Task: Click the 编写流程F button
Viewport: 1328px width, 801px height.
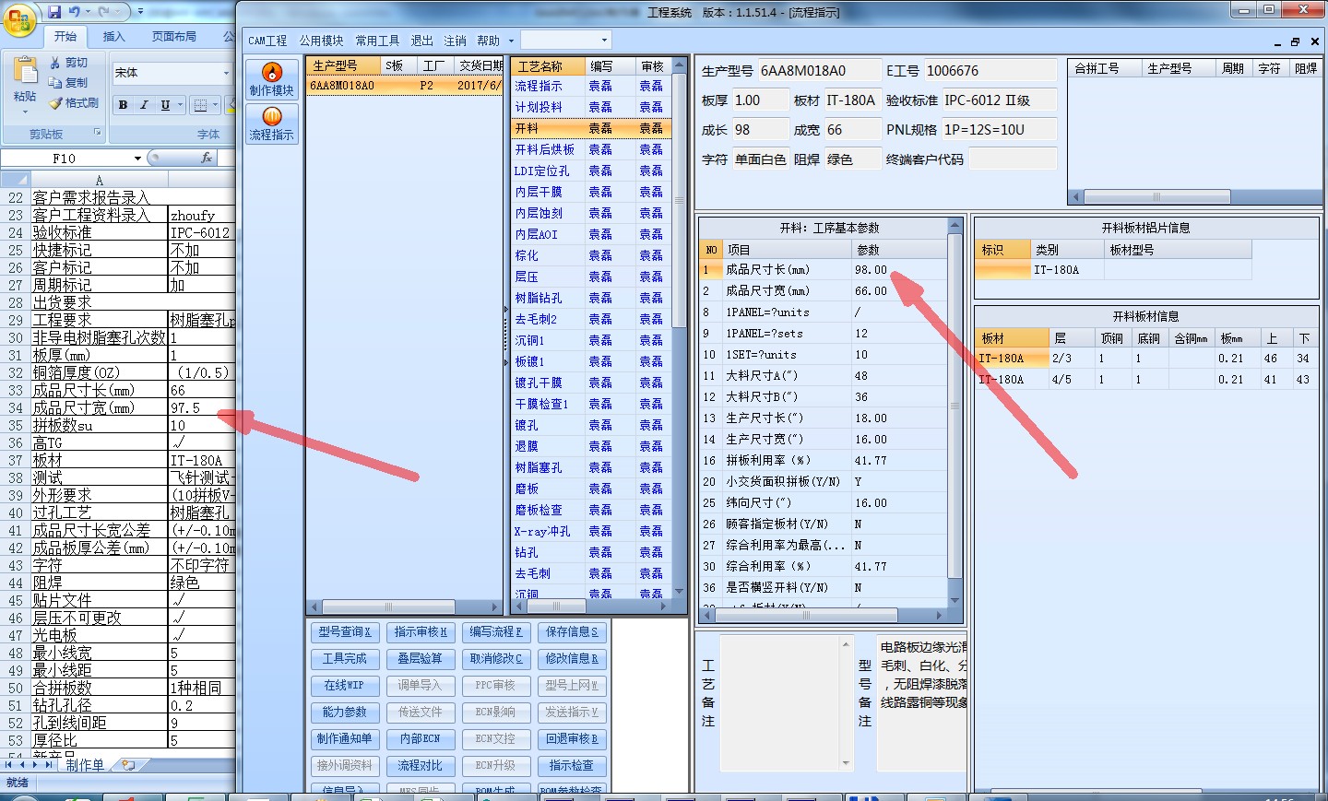Action: click(x=496, y=632)
